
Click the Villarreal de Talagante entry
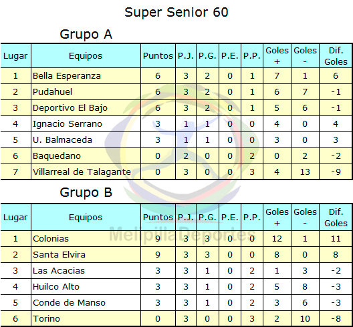click(82, 172)
